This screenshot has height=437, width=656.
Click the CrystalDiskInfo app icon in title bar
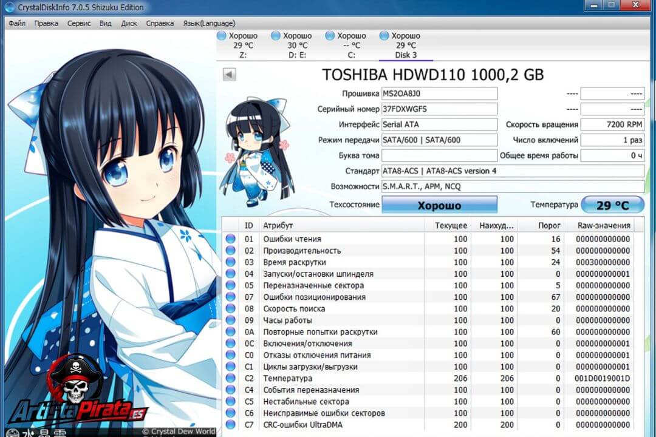point(10,7)
